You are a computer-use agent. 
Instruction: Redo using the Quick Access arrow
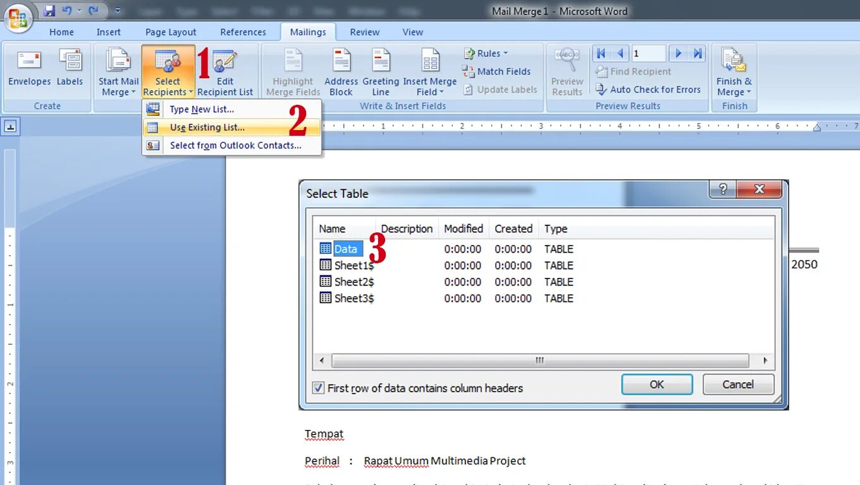(94, 11)
